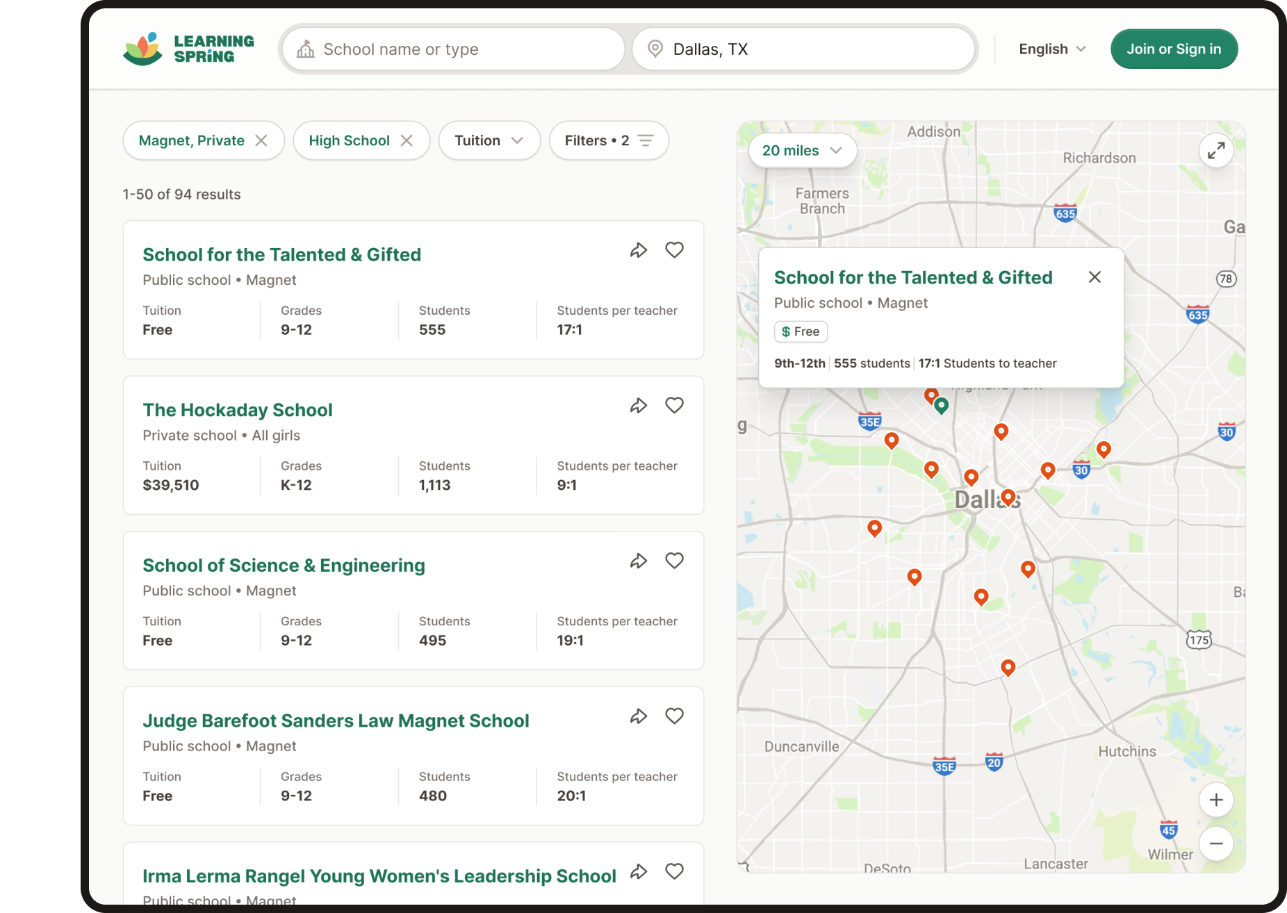
Task: Zoom out on the map
Action: pos(1215,844)
